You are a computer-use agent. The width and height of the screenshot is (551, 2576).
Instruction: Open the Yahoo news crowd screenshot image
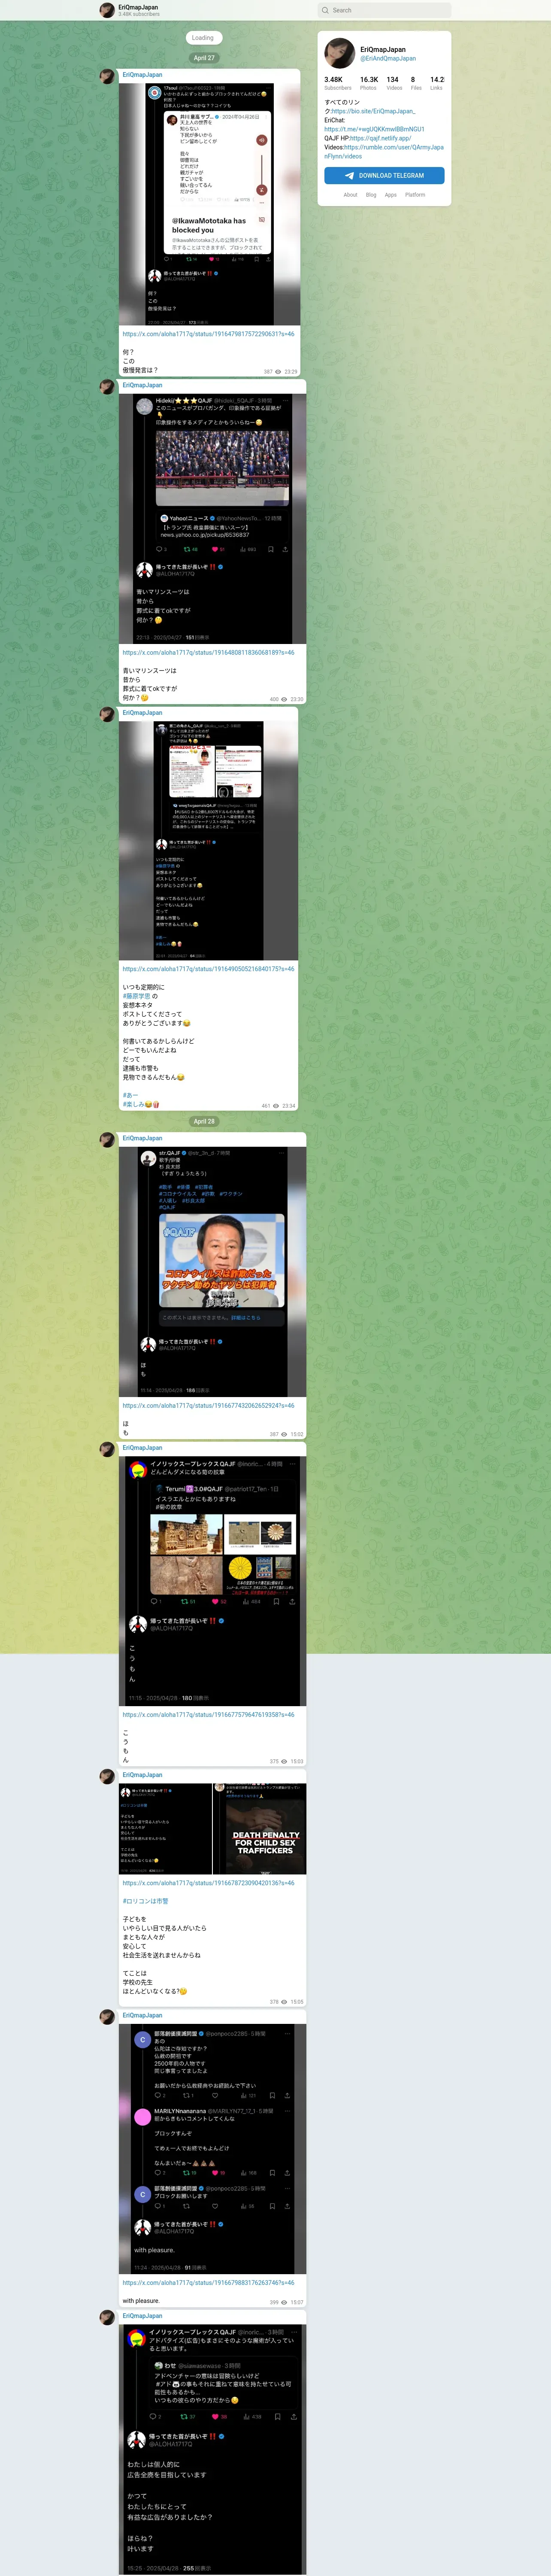click(212, 519)
